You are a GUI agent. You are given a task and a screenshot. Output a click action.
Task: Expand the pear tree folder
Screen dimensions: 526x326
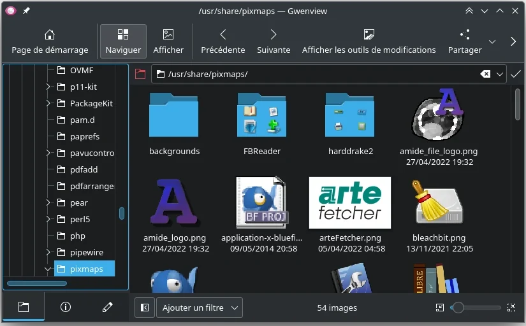(48, 202)
